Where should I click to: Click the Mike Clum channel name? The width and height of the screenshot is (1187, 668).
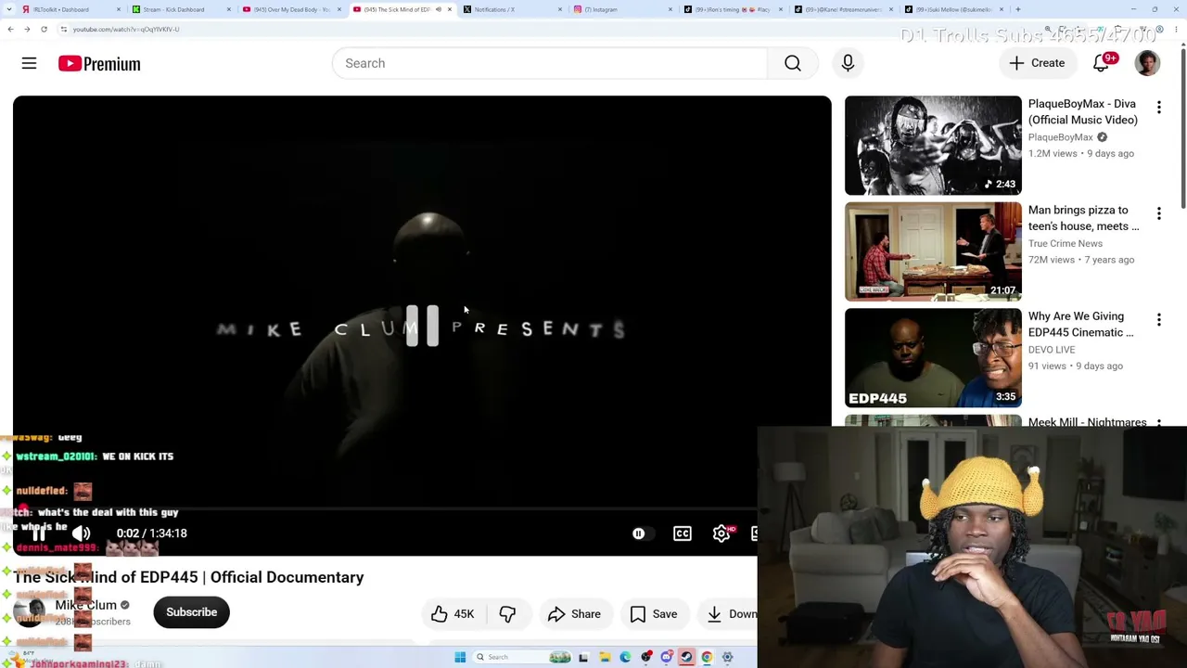coord(86,605)
